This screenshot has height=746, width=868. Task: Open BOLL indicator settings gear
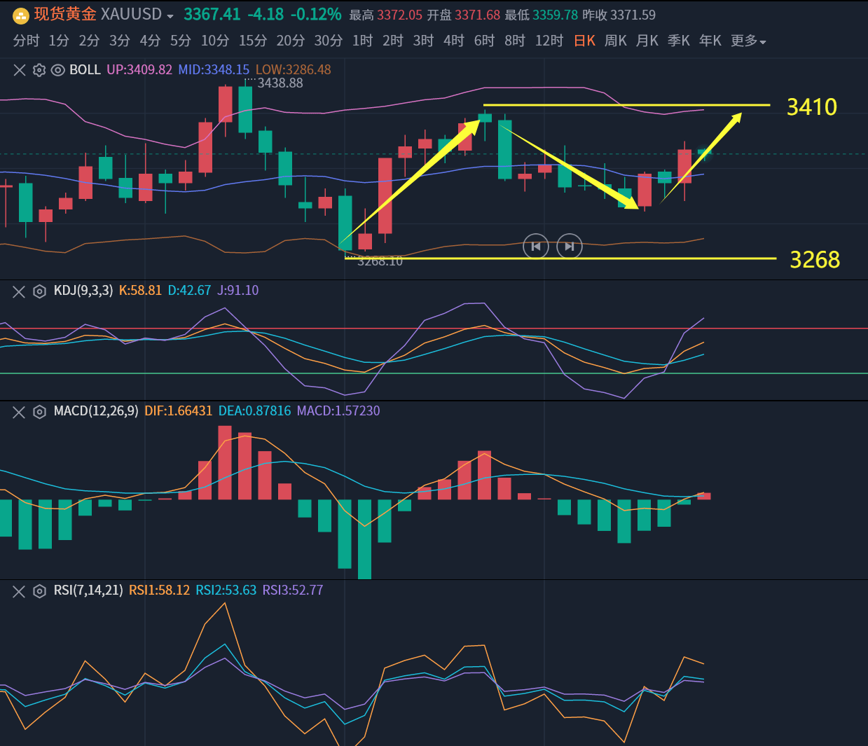coord(39,70)
